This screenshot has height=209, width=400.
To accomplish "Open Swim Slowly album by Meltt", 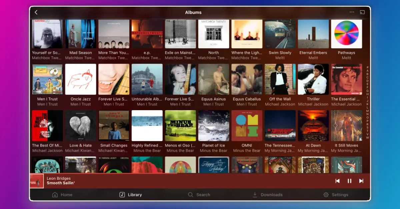I will [x=280, y=34].
